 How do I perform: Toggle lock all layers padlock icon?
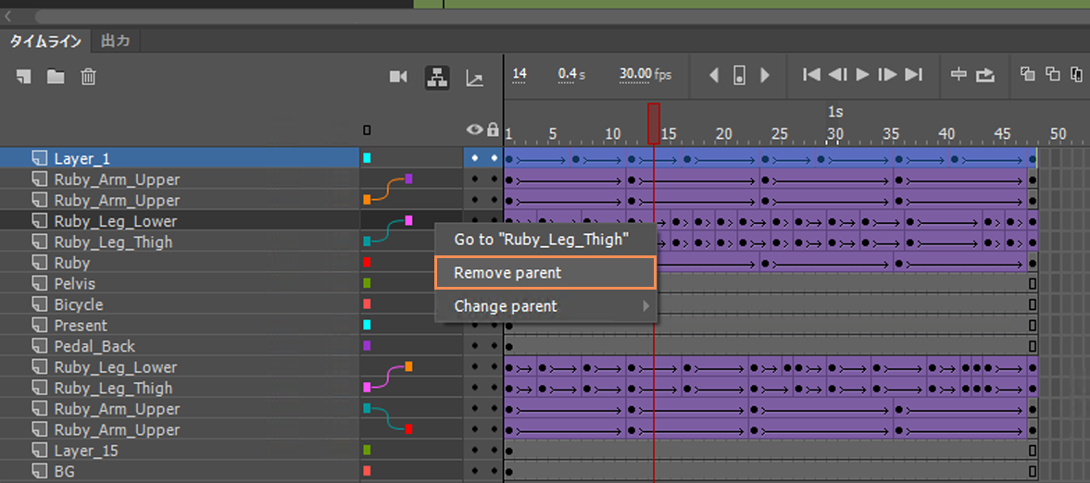(493, 130)
